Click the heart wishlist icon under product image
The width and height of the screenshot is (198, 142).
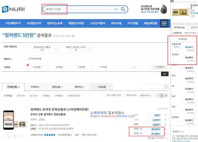[22, 137]
